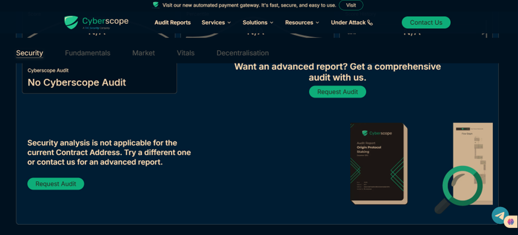The width and height of the screenshot is (518, 235).
Task: Click the brain extension icon at bottom right
Action: coord(511,221)
